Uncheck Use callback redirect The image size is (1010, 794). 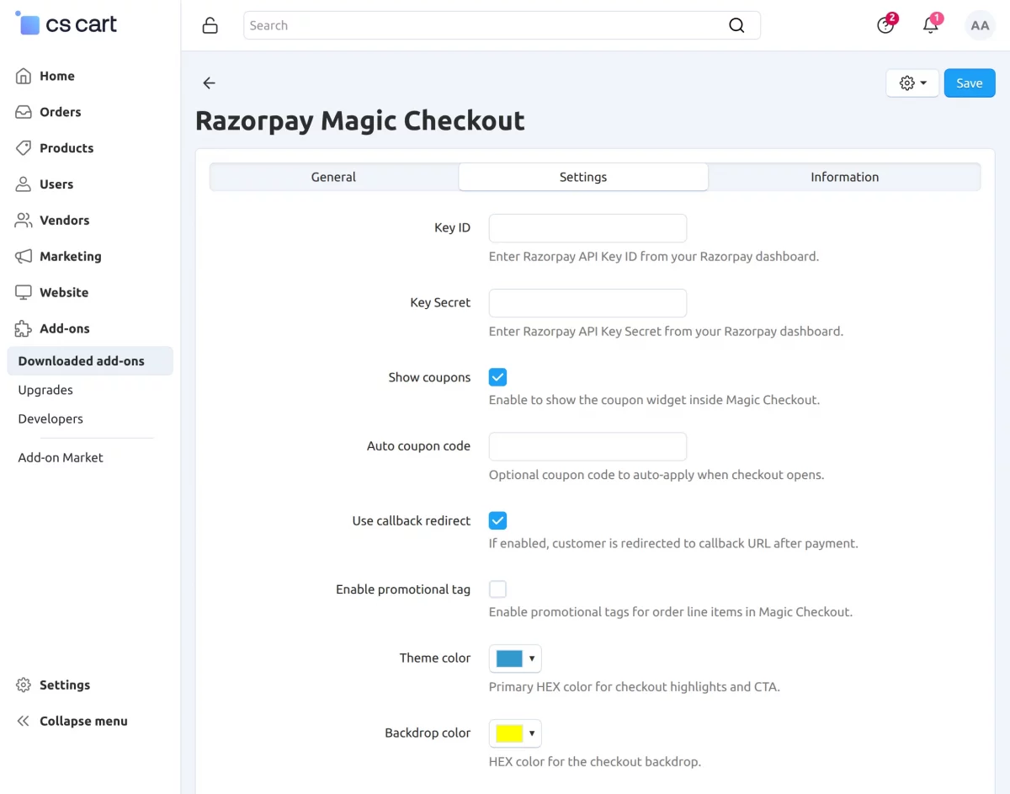coord(497,520)
